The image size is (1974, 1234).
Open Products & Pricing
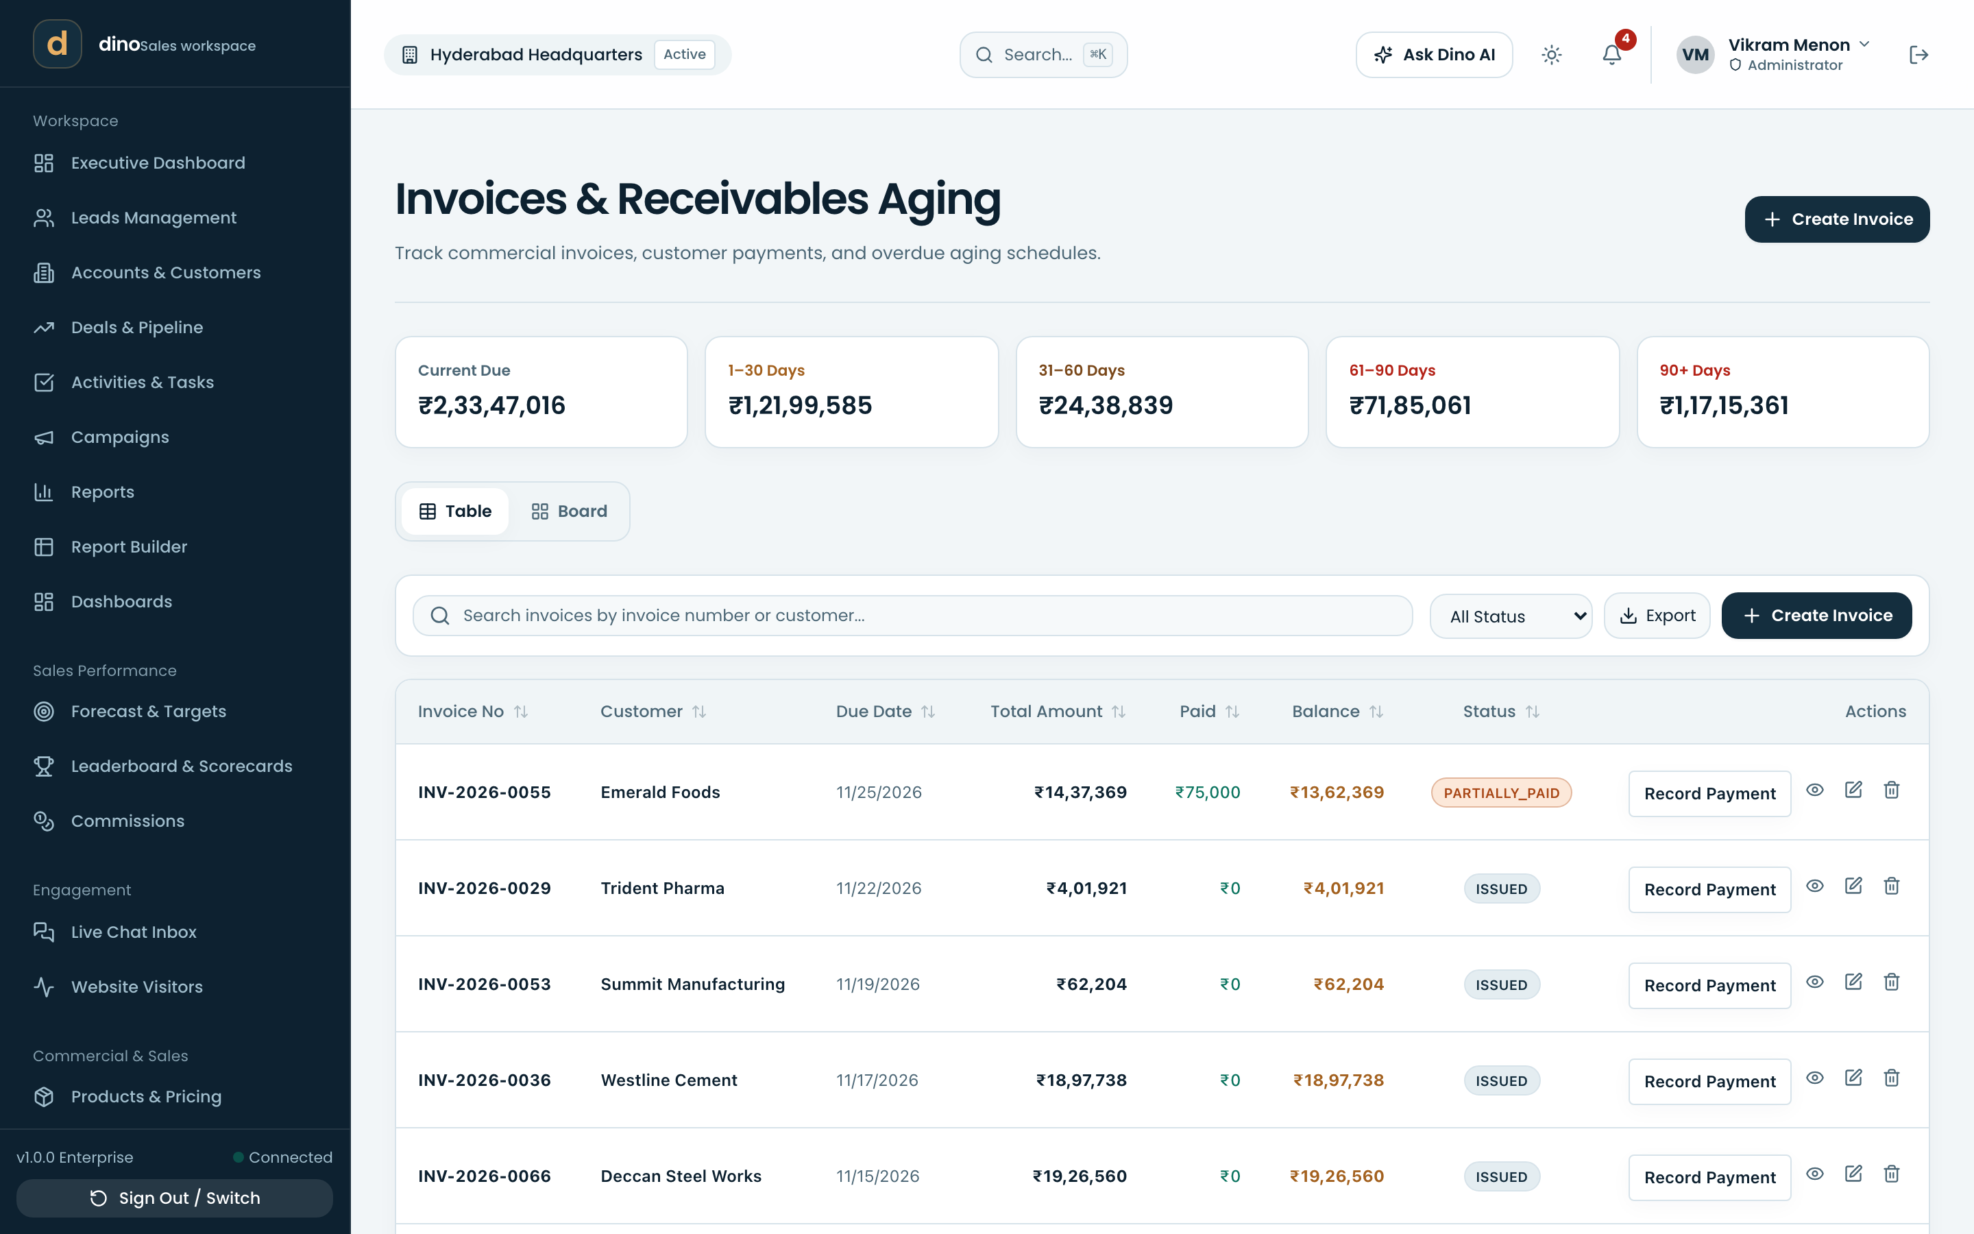click(175, 1097)
